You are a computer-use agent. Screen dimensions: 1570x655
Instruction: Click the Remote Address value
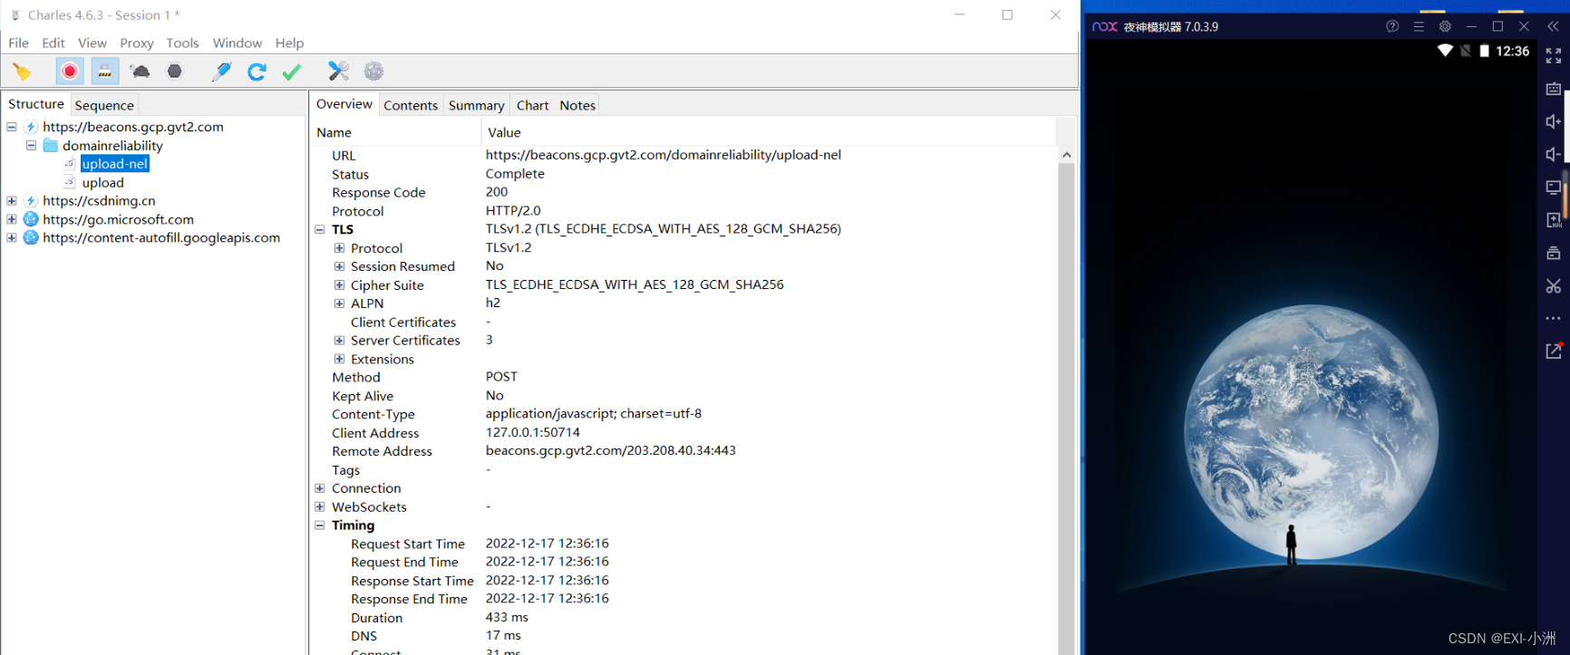click(x=611, y=450)
